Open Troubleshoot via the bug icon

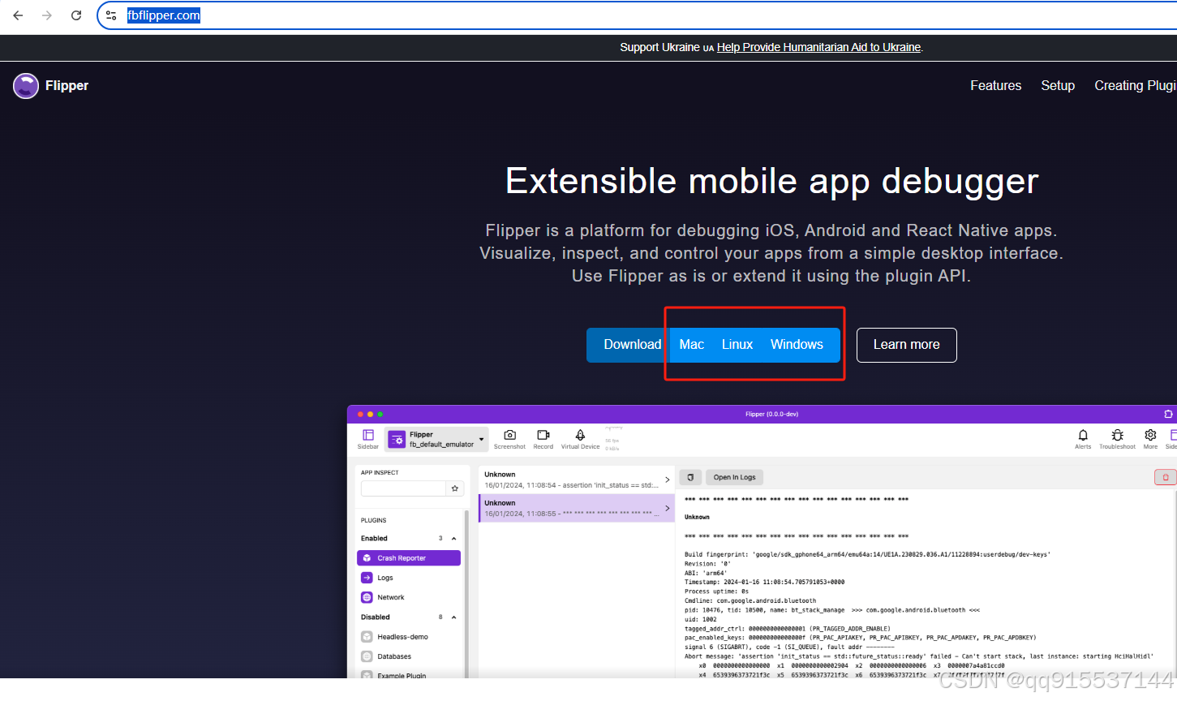1117,439
